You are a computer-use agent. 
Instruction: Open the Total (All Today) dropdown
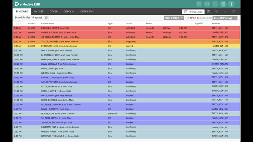coord(225,18)
